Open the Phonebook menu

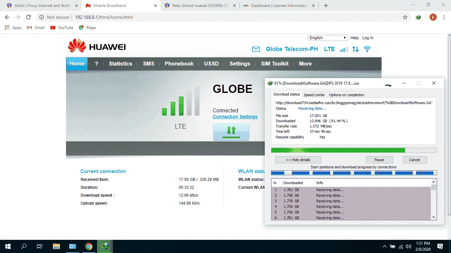tap(179, 64)
